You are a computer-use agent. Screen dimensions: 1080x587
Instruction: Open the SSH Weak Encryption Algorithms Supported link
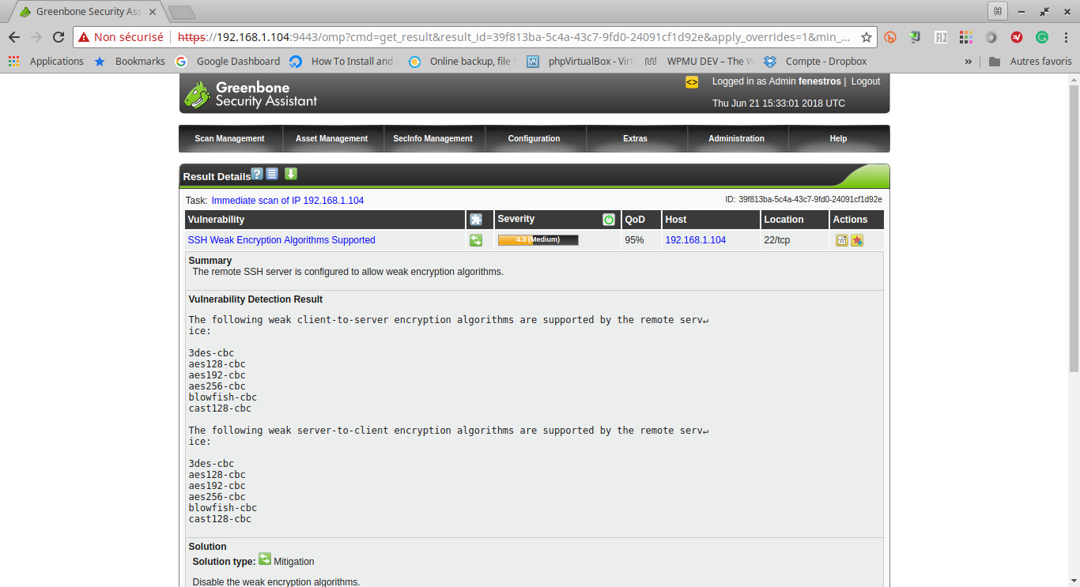(x=281, y=240)
